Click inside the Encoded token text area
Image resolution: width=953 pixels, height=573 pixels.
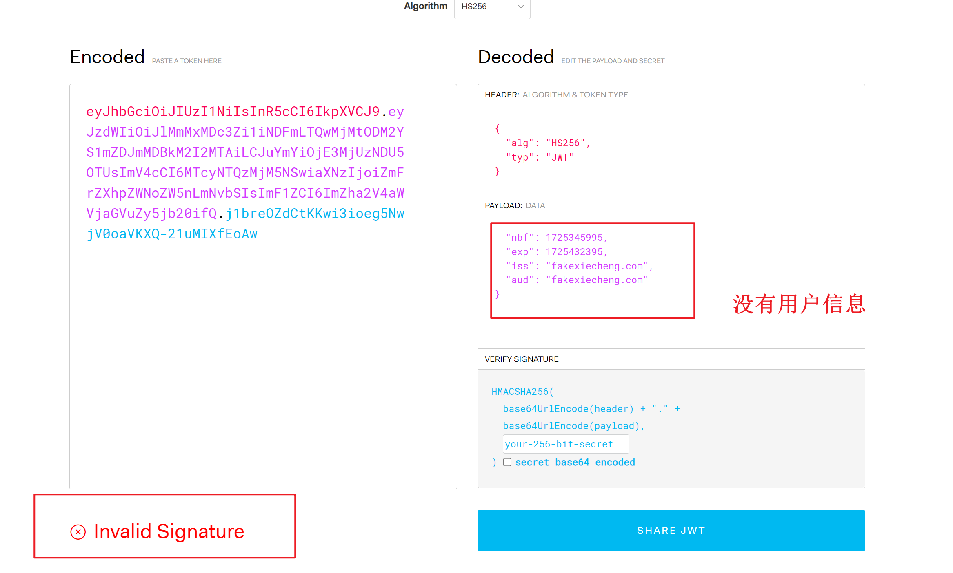(x=263, y=286)
